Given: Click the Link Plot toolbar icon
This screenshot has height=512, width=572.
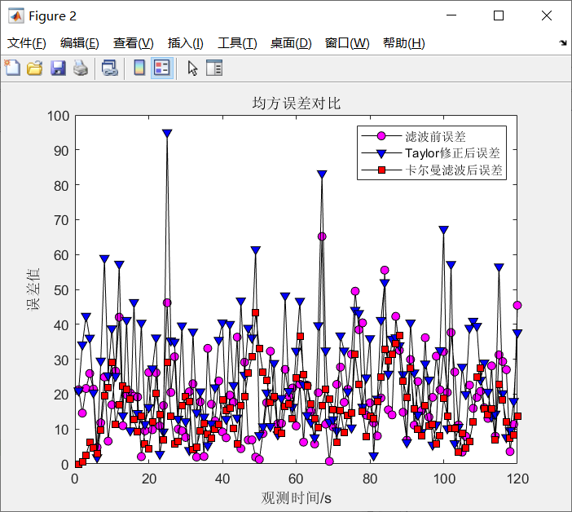Looking at the screenshot, I should pos(110,68).
